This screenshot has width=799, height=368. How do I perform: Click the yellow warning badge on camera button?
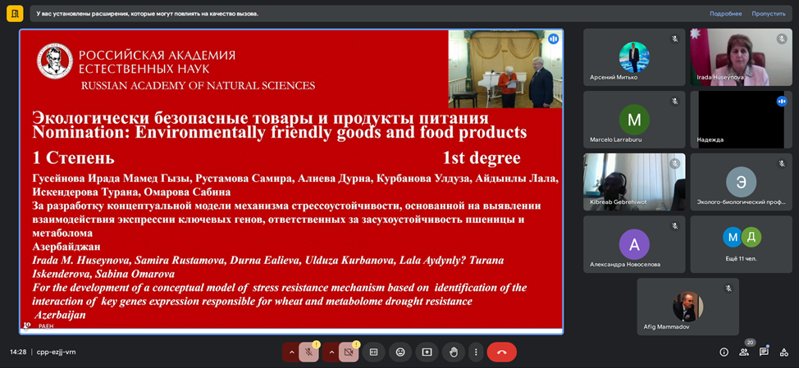(x=356, y=344)
